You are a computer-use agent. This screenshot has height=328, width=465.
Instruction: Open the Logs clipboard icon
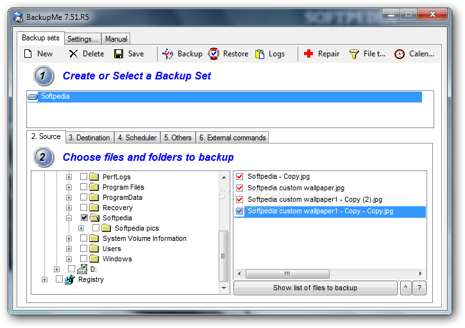pos(260,54)
